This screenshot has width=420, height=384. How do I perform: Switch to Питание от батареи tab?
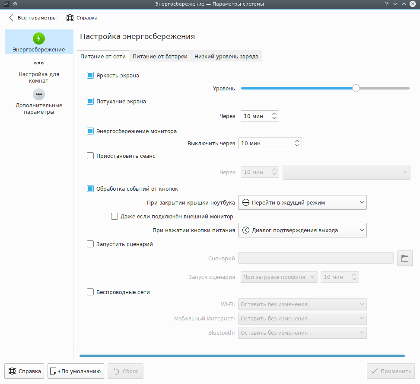click(x=160, y=56)
